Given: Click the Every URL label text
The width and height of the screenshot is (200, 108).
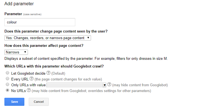Looking at the screenshot, I should [x=20, y=79].
